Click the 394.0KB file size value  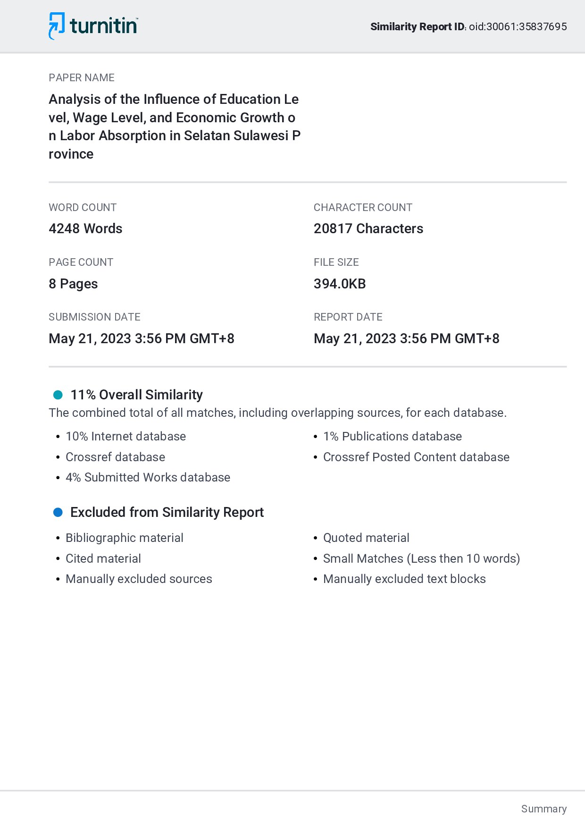[x=340, y=284]
